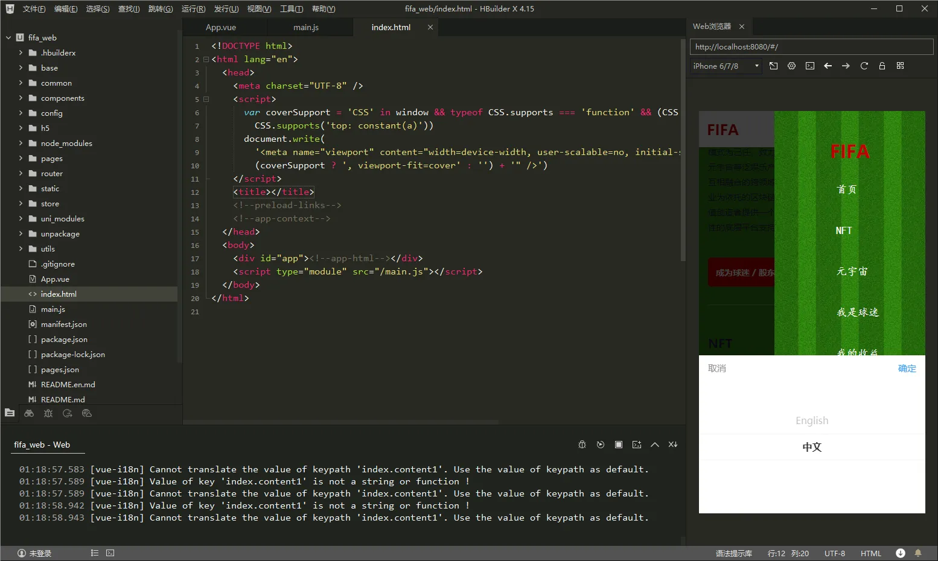The width and height of the screenshot is (938, 561).
Task: Open the search binoculars icon in sidebar footer
Action: tap(29, 413)
